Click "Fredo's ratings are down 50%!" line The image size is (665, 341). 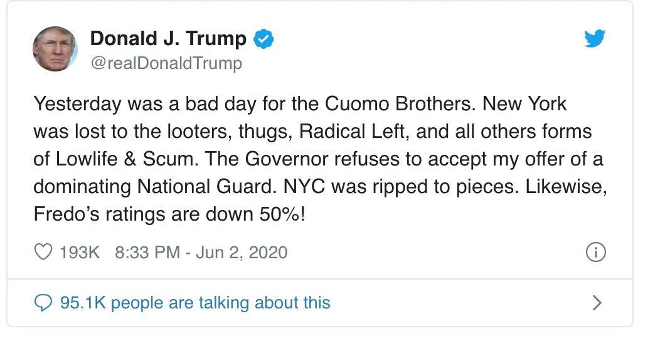click(x=171, y=214)
